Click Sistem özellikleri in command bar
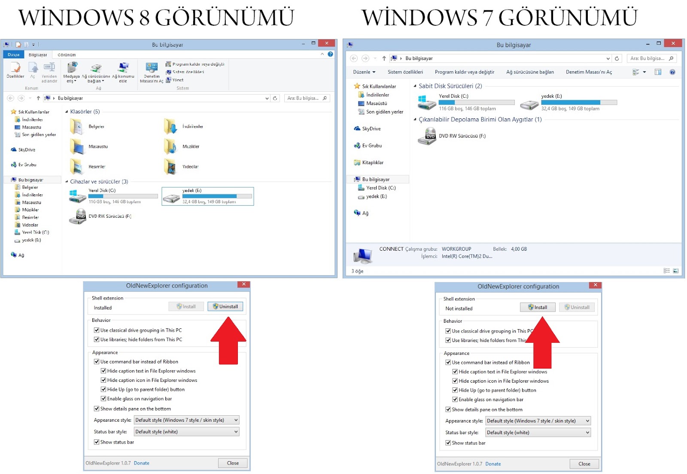Screen dimensions: 687x474 pos(405,72)
